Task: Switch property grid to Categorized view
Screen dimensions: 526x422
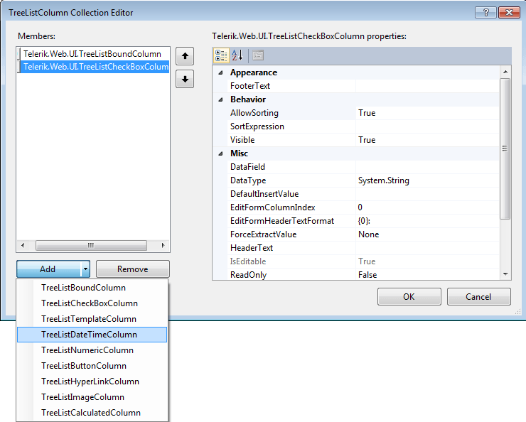Action: point(221,55)
